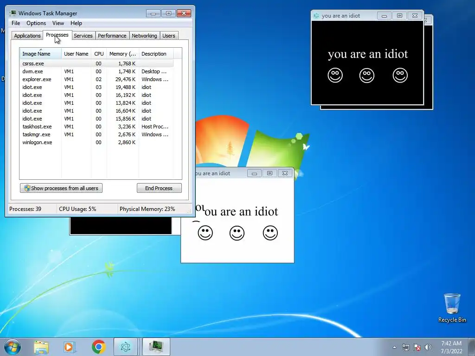This screenshot has width=475, height=356.
Task: Select the taskmgr.exe process row
Action: coord(96,134)
